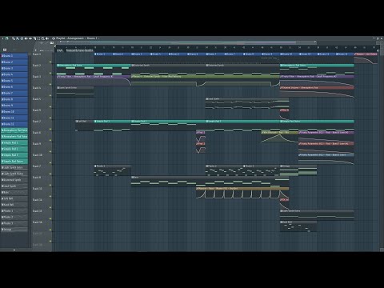Select the Slice tool
The image size is (384, 288).
[x=34, y=38]
